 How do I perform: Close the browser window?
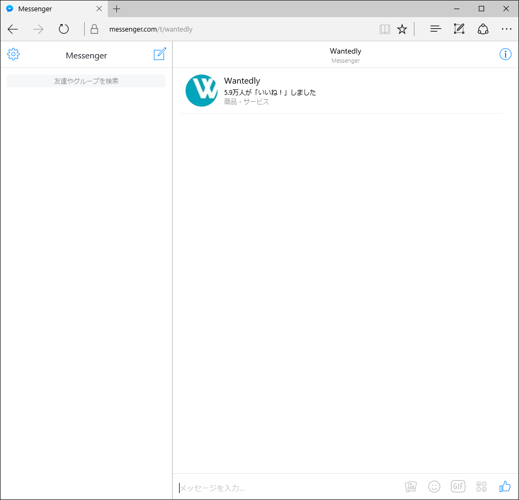[506, 9]
